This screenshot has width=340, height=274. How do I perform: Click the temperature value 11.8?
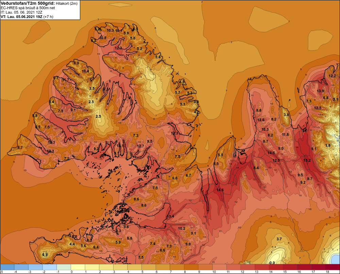tap(285, 134)
